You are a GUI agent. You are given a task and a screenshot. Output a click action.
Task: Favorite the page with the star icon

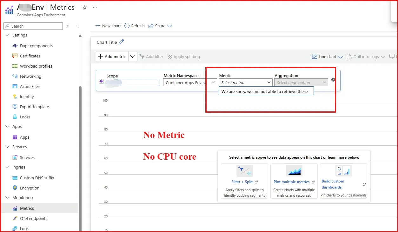(x=85, y=8)
